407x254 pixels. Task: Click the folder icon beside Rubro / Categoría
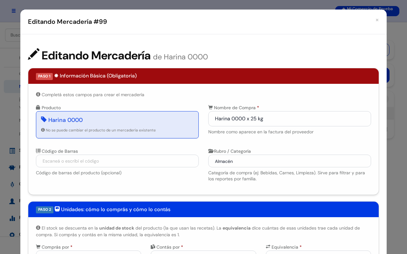(x=211, y=151)
